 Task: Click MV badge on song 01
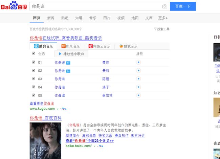[68, 63]
